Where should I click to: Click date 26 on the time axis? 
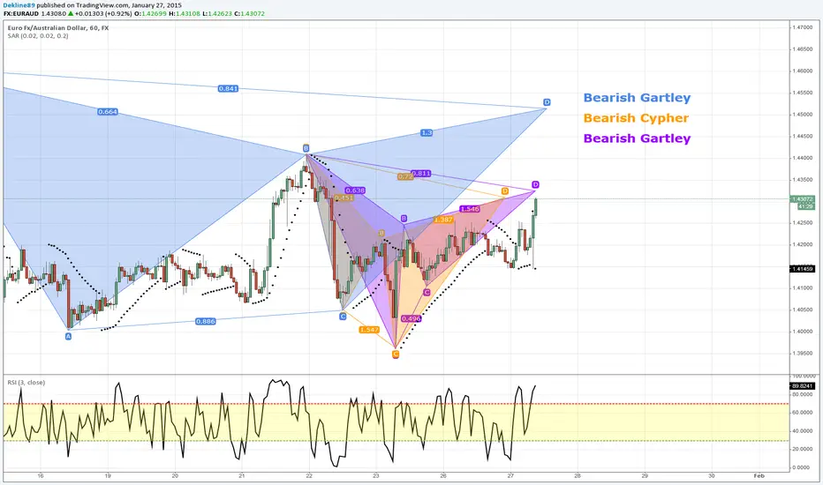[443, 476]
